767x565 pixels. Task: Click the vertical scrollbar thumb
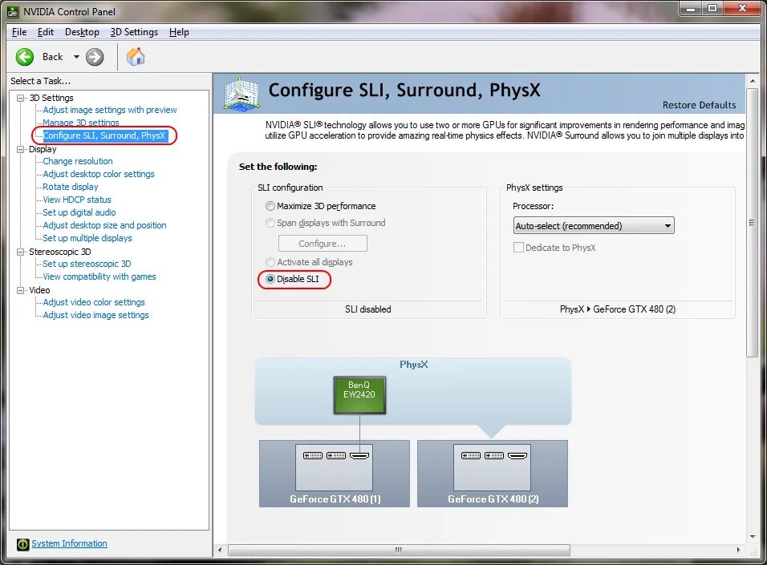click(x=753, y=222)
